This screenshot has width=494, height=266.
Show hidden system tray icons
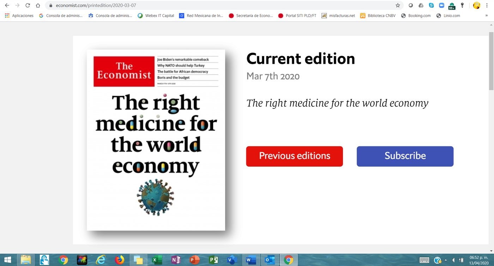(445, 260)
